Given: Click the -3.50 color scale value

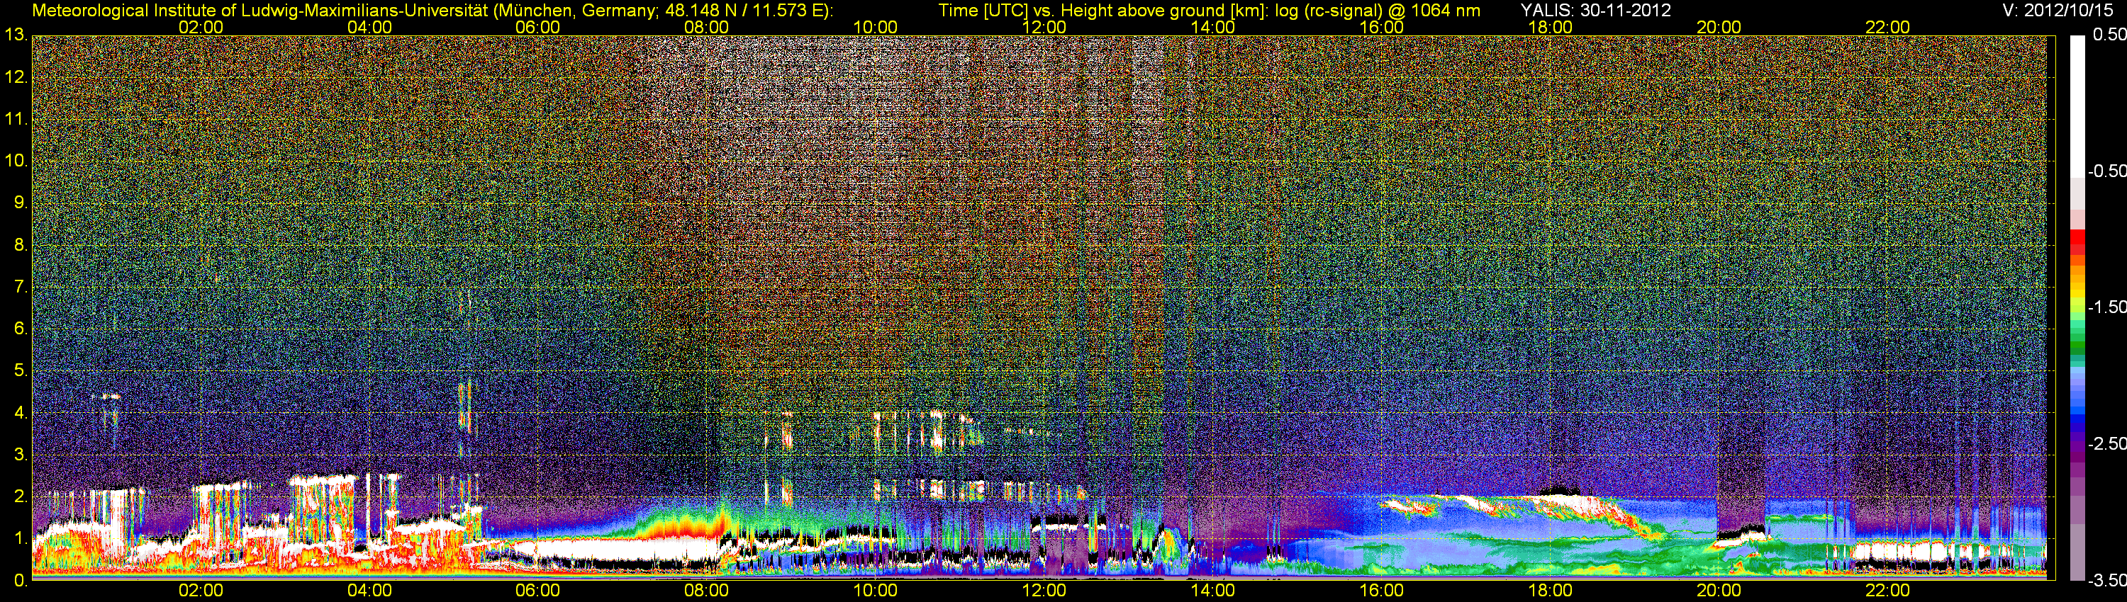Looking at the screenshot, I should pyautogui.click(x=2107, y=580).
